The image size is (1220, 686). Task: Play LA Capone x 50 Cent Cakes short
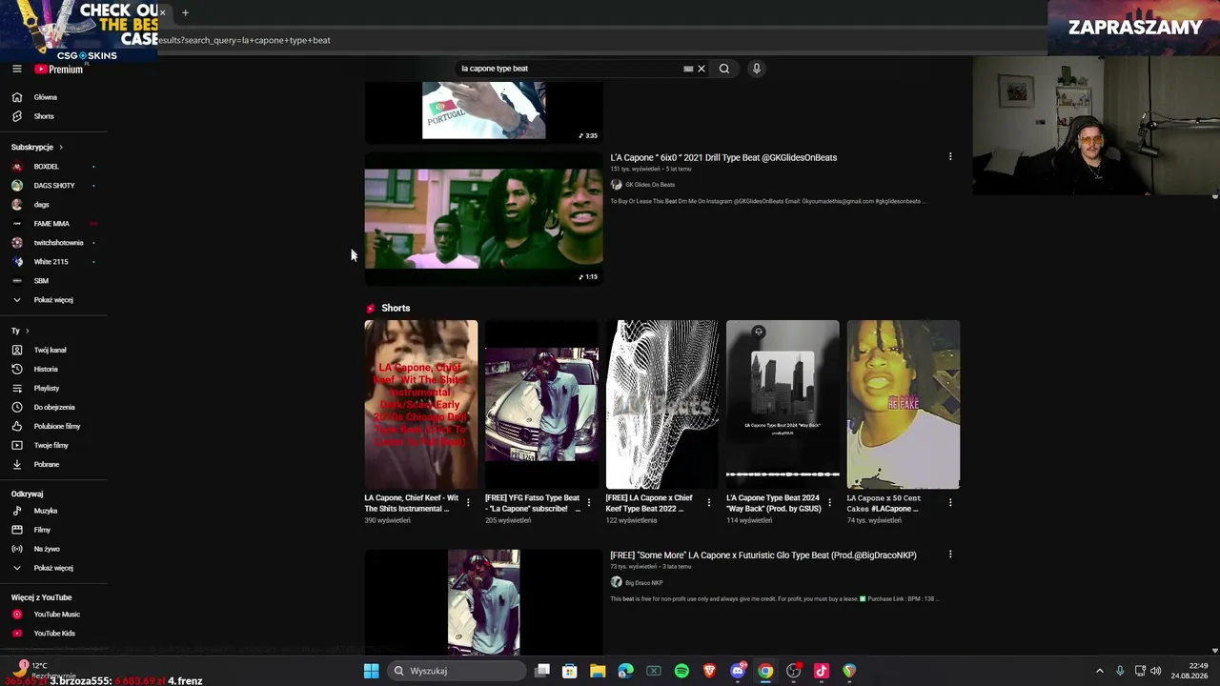(x=904, y=404)
